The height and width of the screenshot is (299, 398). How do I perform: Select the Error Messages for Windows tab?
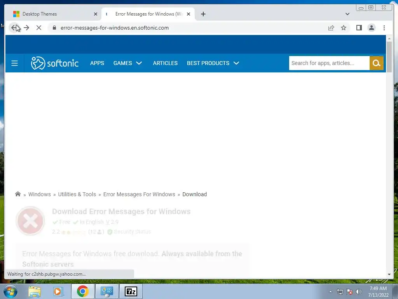coord(148,14)
